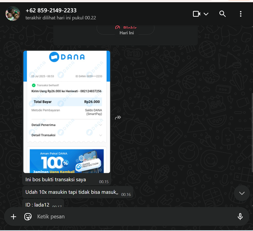Click the Blokir button
Image resolution: width=253 pixels, height=231 pixels.
point(126,27)
